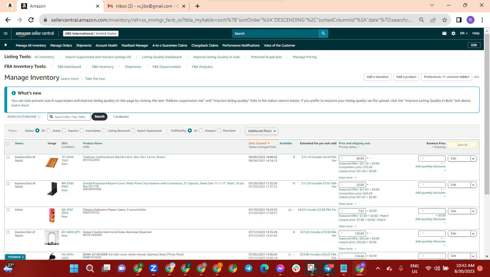Click the dark Search button beside SKU field
The image size is (490, 277).
point(99,116)
